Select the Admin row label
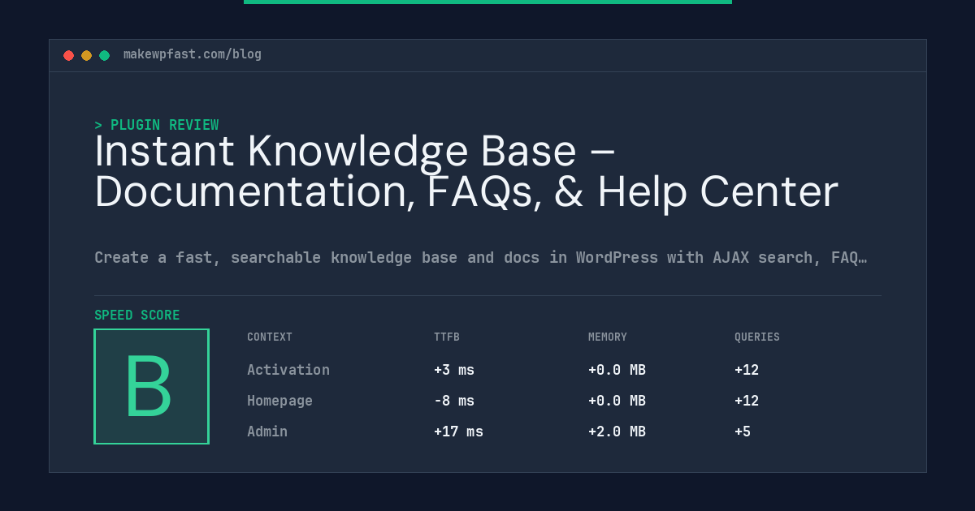The image size is (975, 511). pyautogui.click(x=267, y=432)
